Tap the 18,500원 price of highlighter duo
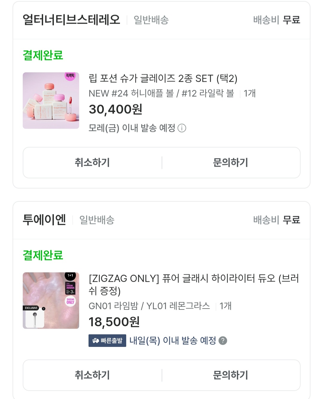Screen dimensions: 323x399 click(114, 322)
